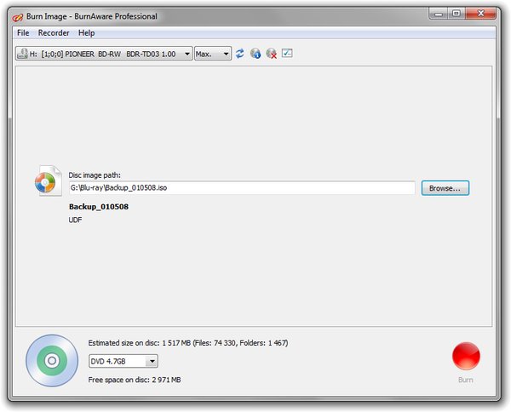511x412 pixels.
Task: Open the options checkmark icon
Action: 287,53
